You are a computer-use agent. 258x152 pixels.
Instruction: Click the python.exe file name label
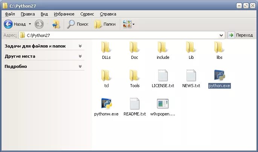(219, 86)
